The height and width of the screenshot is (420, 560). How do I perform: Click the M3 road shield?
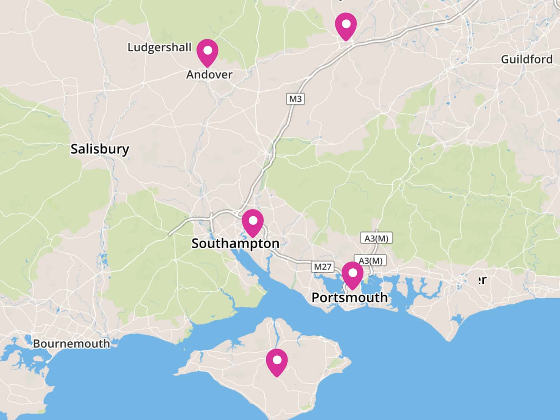pyautogui.click(x=295, y=99)
